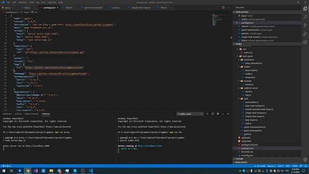Image resolution: width=309 pixels, height=174 pixels.
Task: Kill terminal with trash icon
Action: (218, 114)
